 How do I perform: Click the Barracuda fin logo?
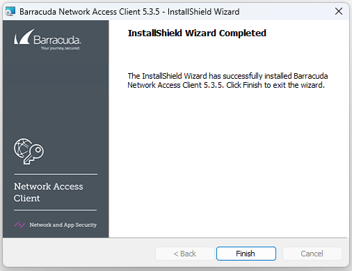point(24,36)
